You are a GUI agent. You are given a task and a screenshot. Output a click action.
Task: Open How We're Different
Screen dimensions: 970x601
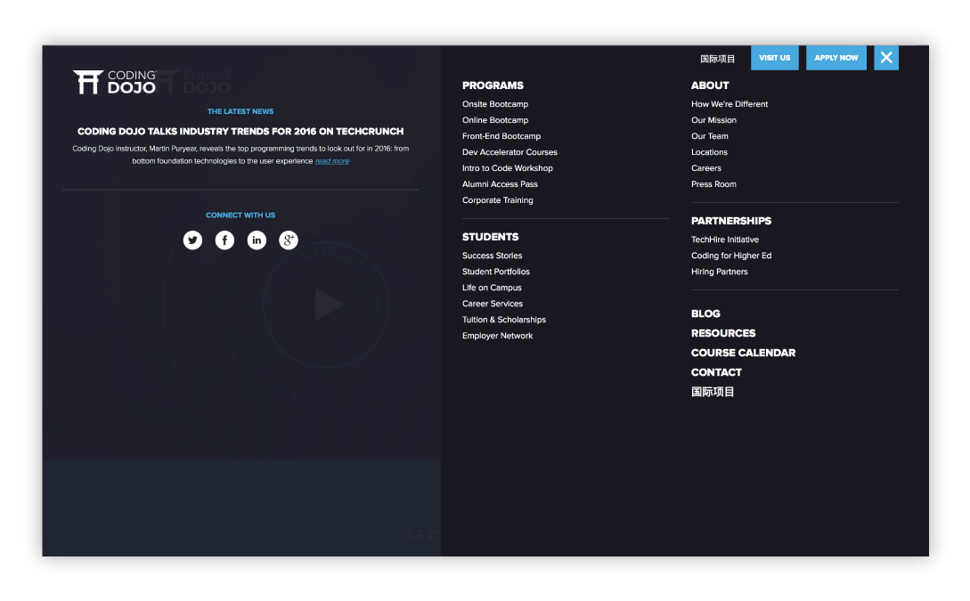pos(730,104)
